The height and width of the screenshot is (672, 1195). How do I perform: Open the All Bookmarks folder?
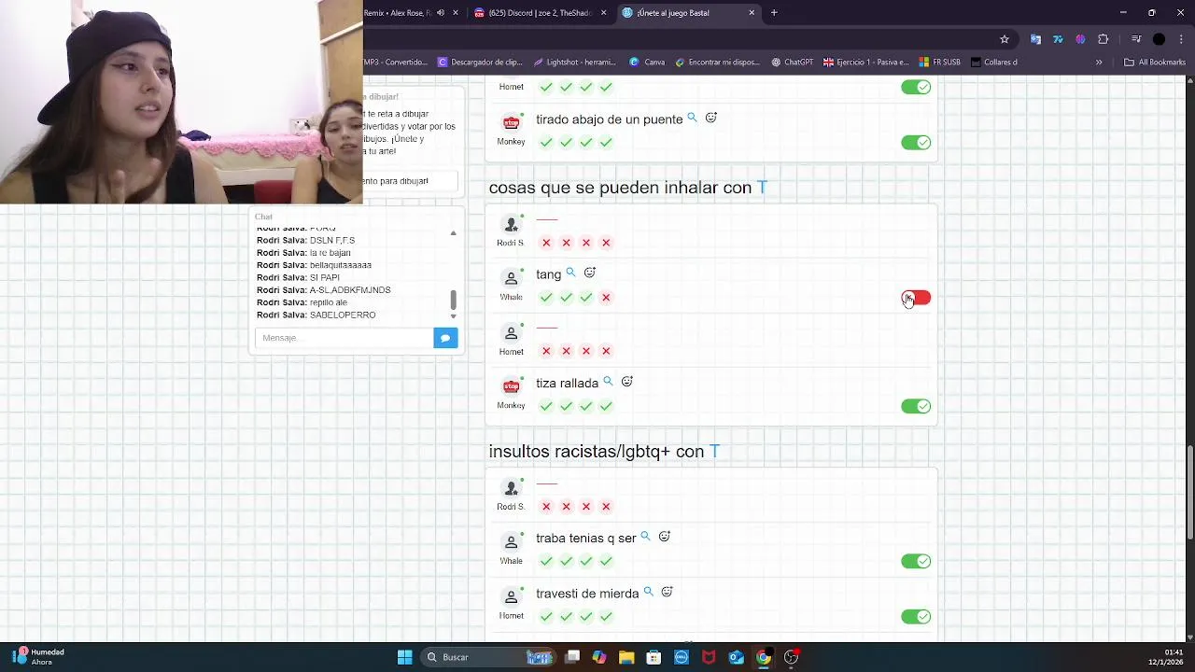pos(1155,63)
